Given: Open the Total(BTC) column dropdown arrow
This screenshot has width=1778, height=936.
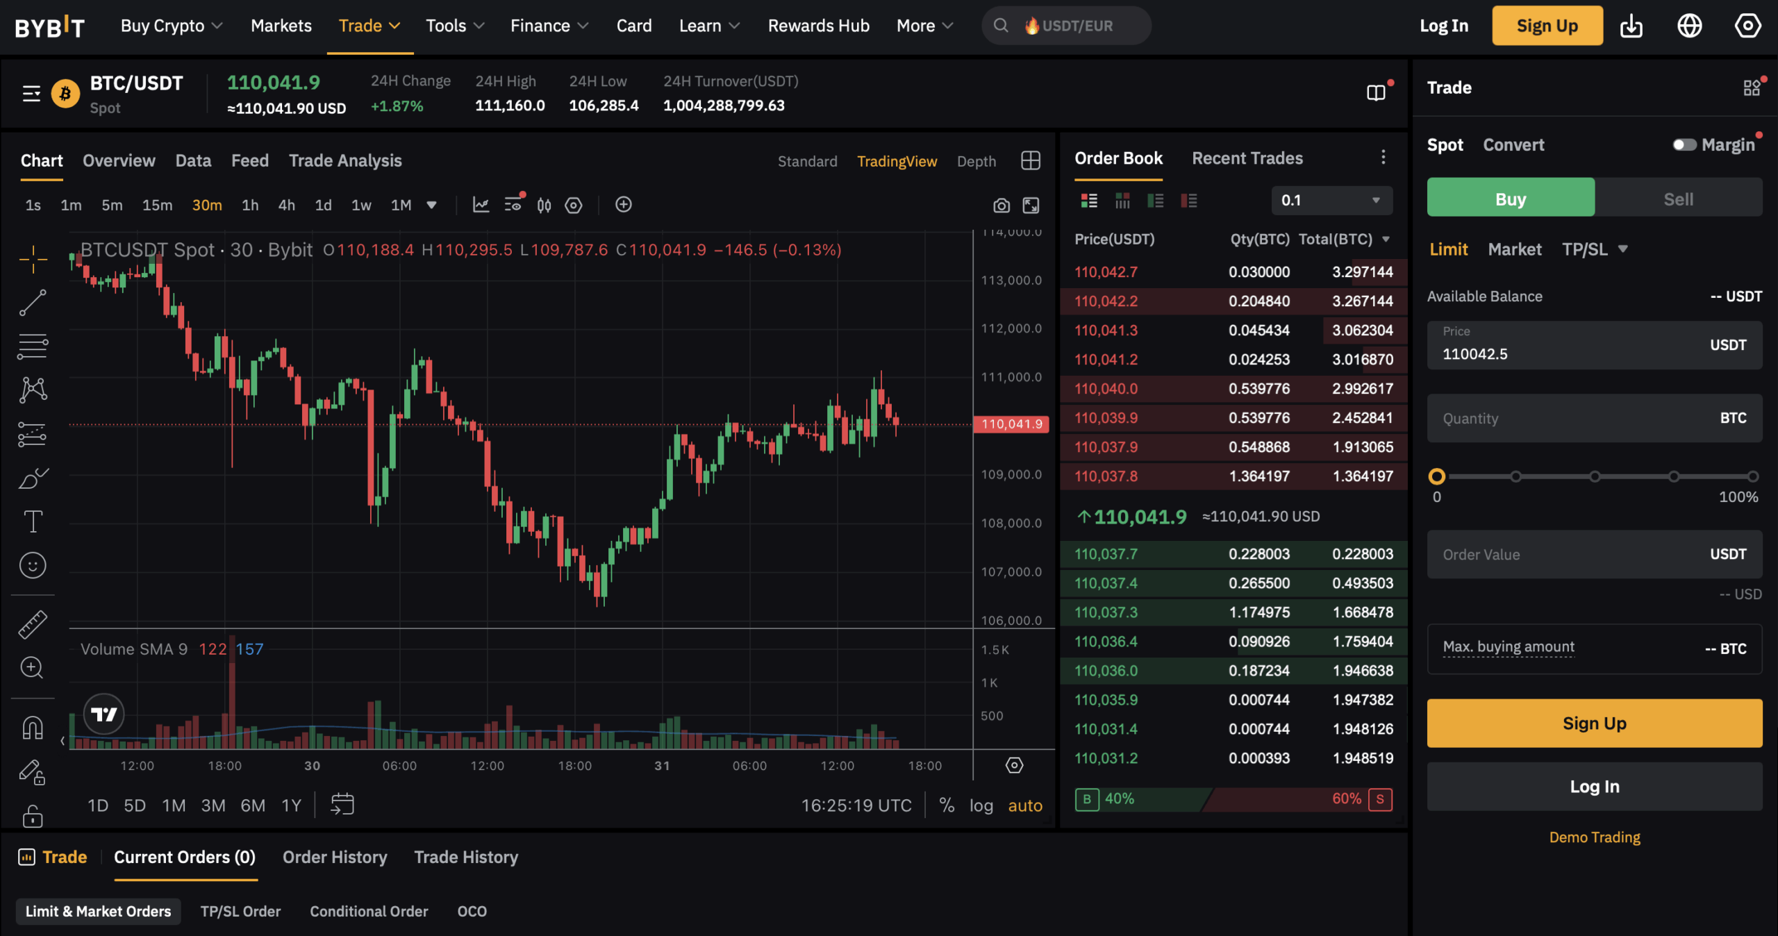Looking at the screenshot, I should pyautogui.click(x=1386, y=239).
